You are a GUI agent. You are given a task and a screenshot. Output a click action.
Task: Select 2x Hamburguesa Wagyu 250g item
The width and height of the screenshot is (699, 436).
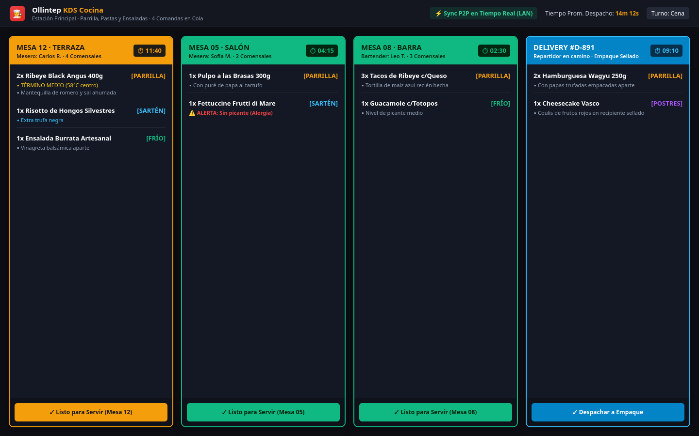pyautogui.click(x=580, y=76)
